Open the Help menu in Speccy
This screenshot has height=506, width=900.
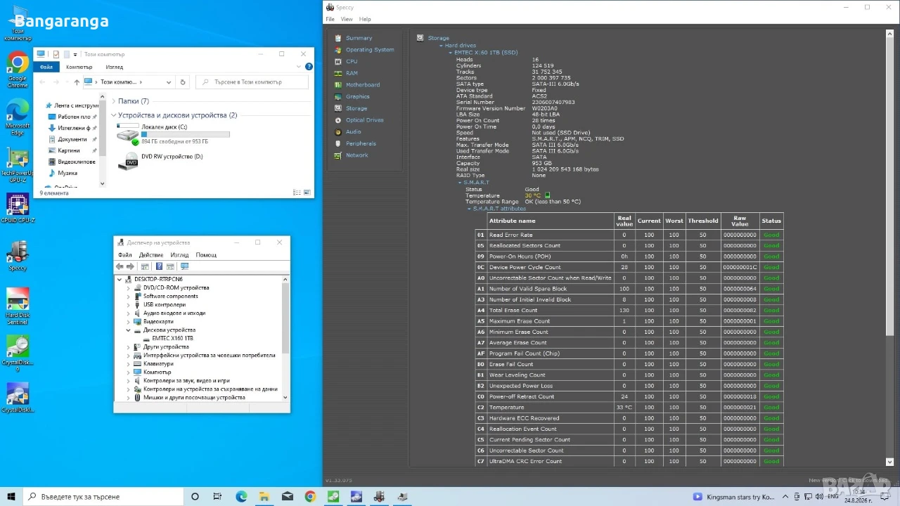[x=365, y=19]
